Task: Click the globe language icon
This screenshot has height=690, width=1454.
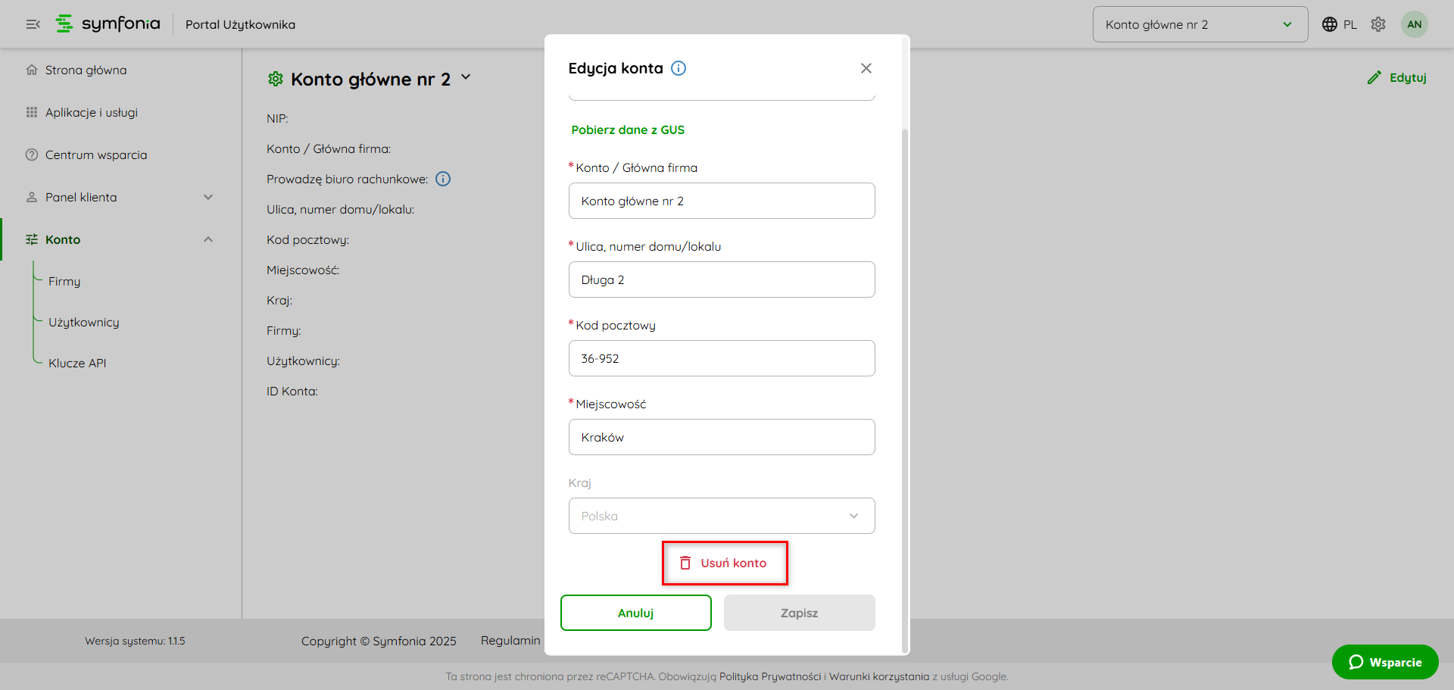Action: click(x=1329, y=24)
